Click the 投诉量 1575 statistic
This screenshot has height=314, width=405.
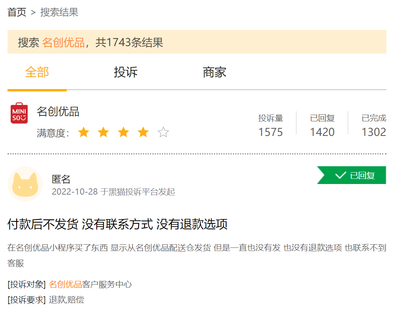click(271, 125)
